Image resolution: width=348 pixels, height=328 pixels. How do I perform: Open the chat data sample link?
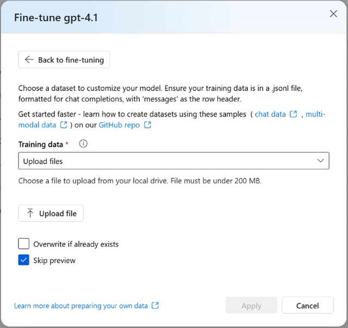point(270,114)
